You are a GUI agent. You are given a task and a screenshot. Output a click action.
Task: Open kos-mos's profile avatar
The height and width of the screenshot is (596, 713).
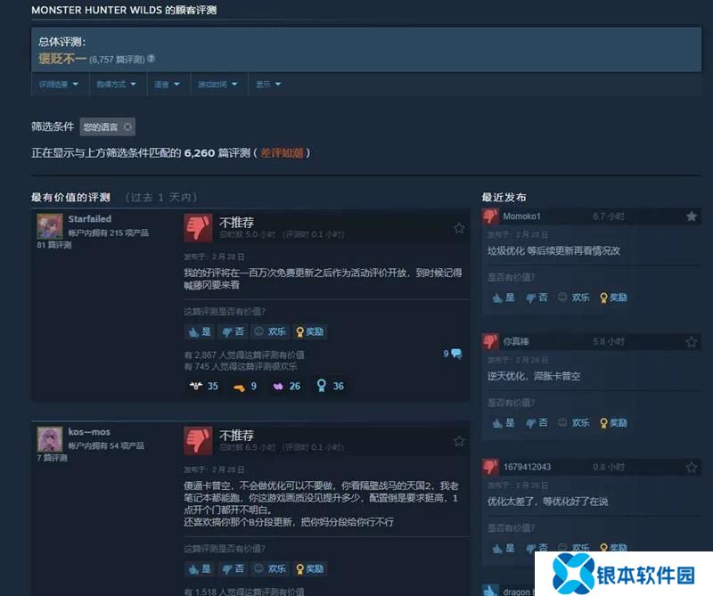pyautogui.click(x=50, y=439)
